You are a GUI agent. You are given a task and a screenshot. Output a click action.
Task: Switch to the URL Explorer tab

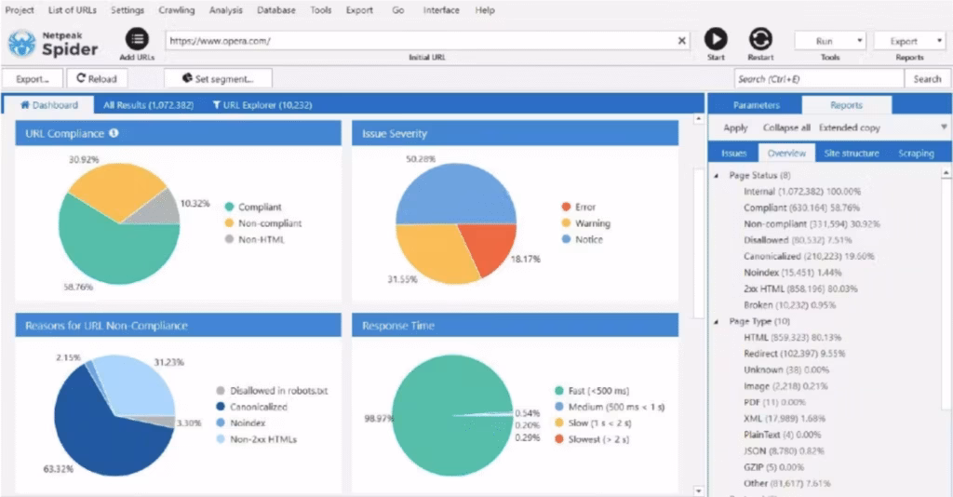(262, 105)
